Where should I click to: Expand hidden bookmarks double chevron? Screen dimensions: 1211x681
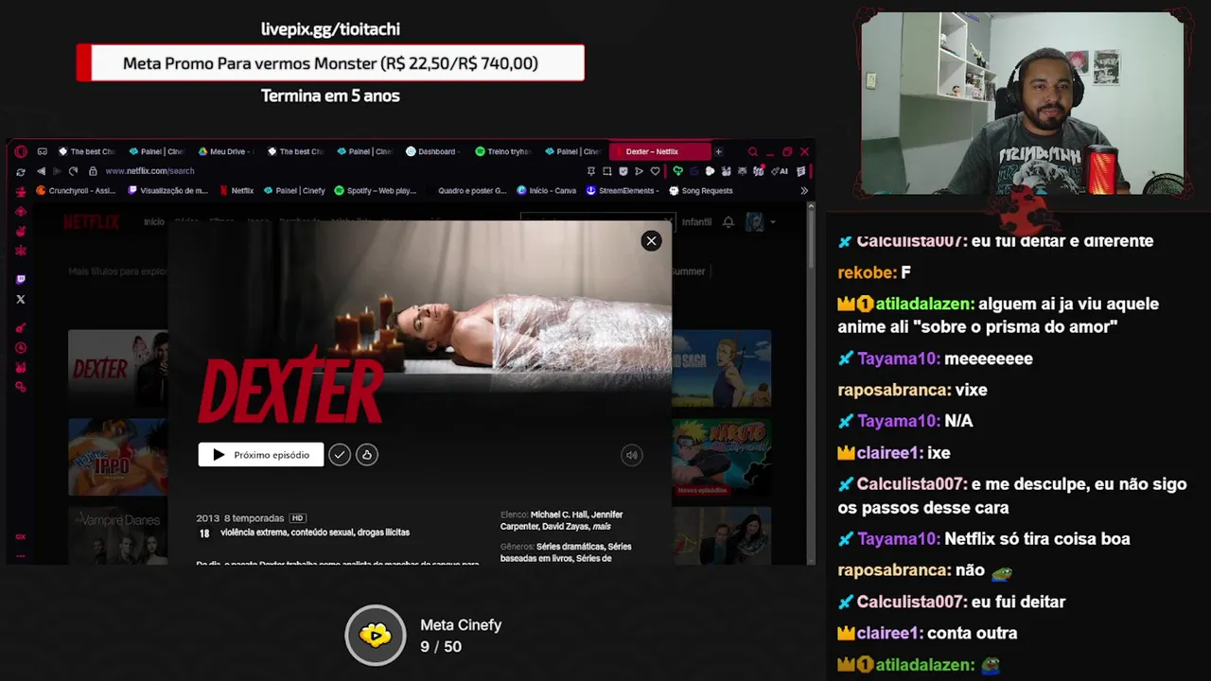[x=804, y=190]
